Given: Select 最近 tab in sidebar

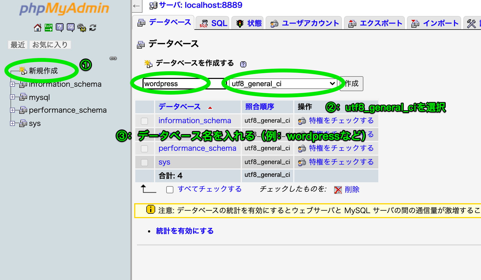Looking at the screenshot, I should (18, 45).
